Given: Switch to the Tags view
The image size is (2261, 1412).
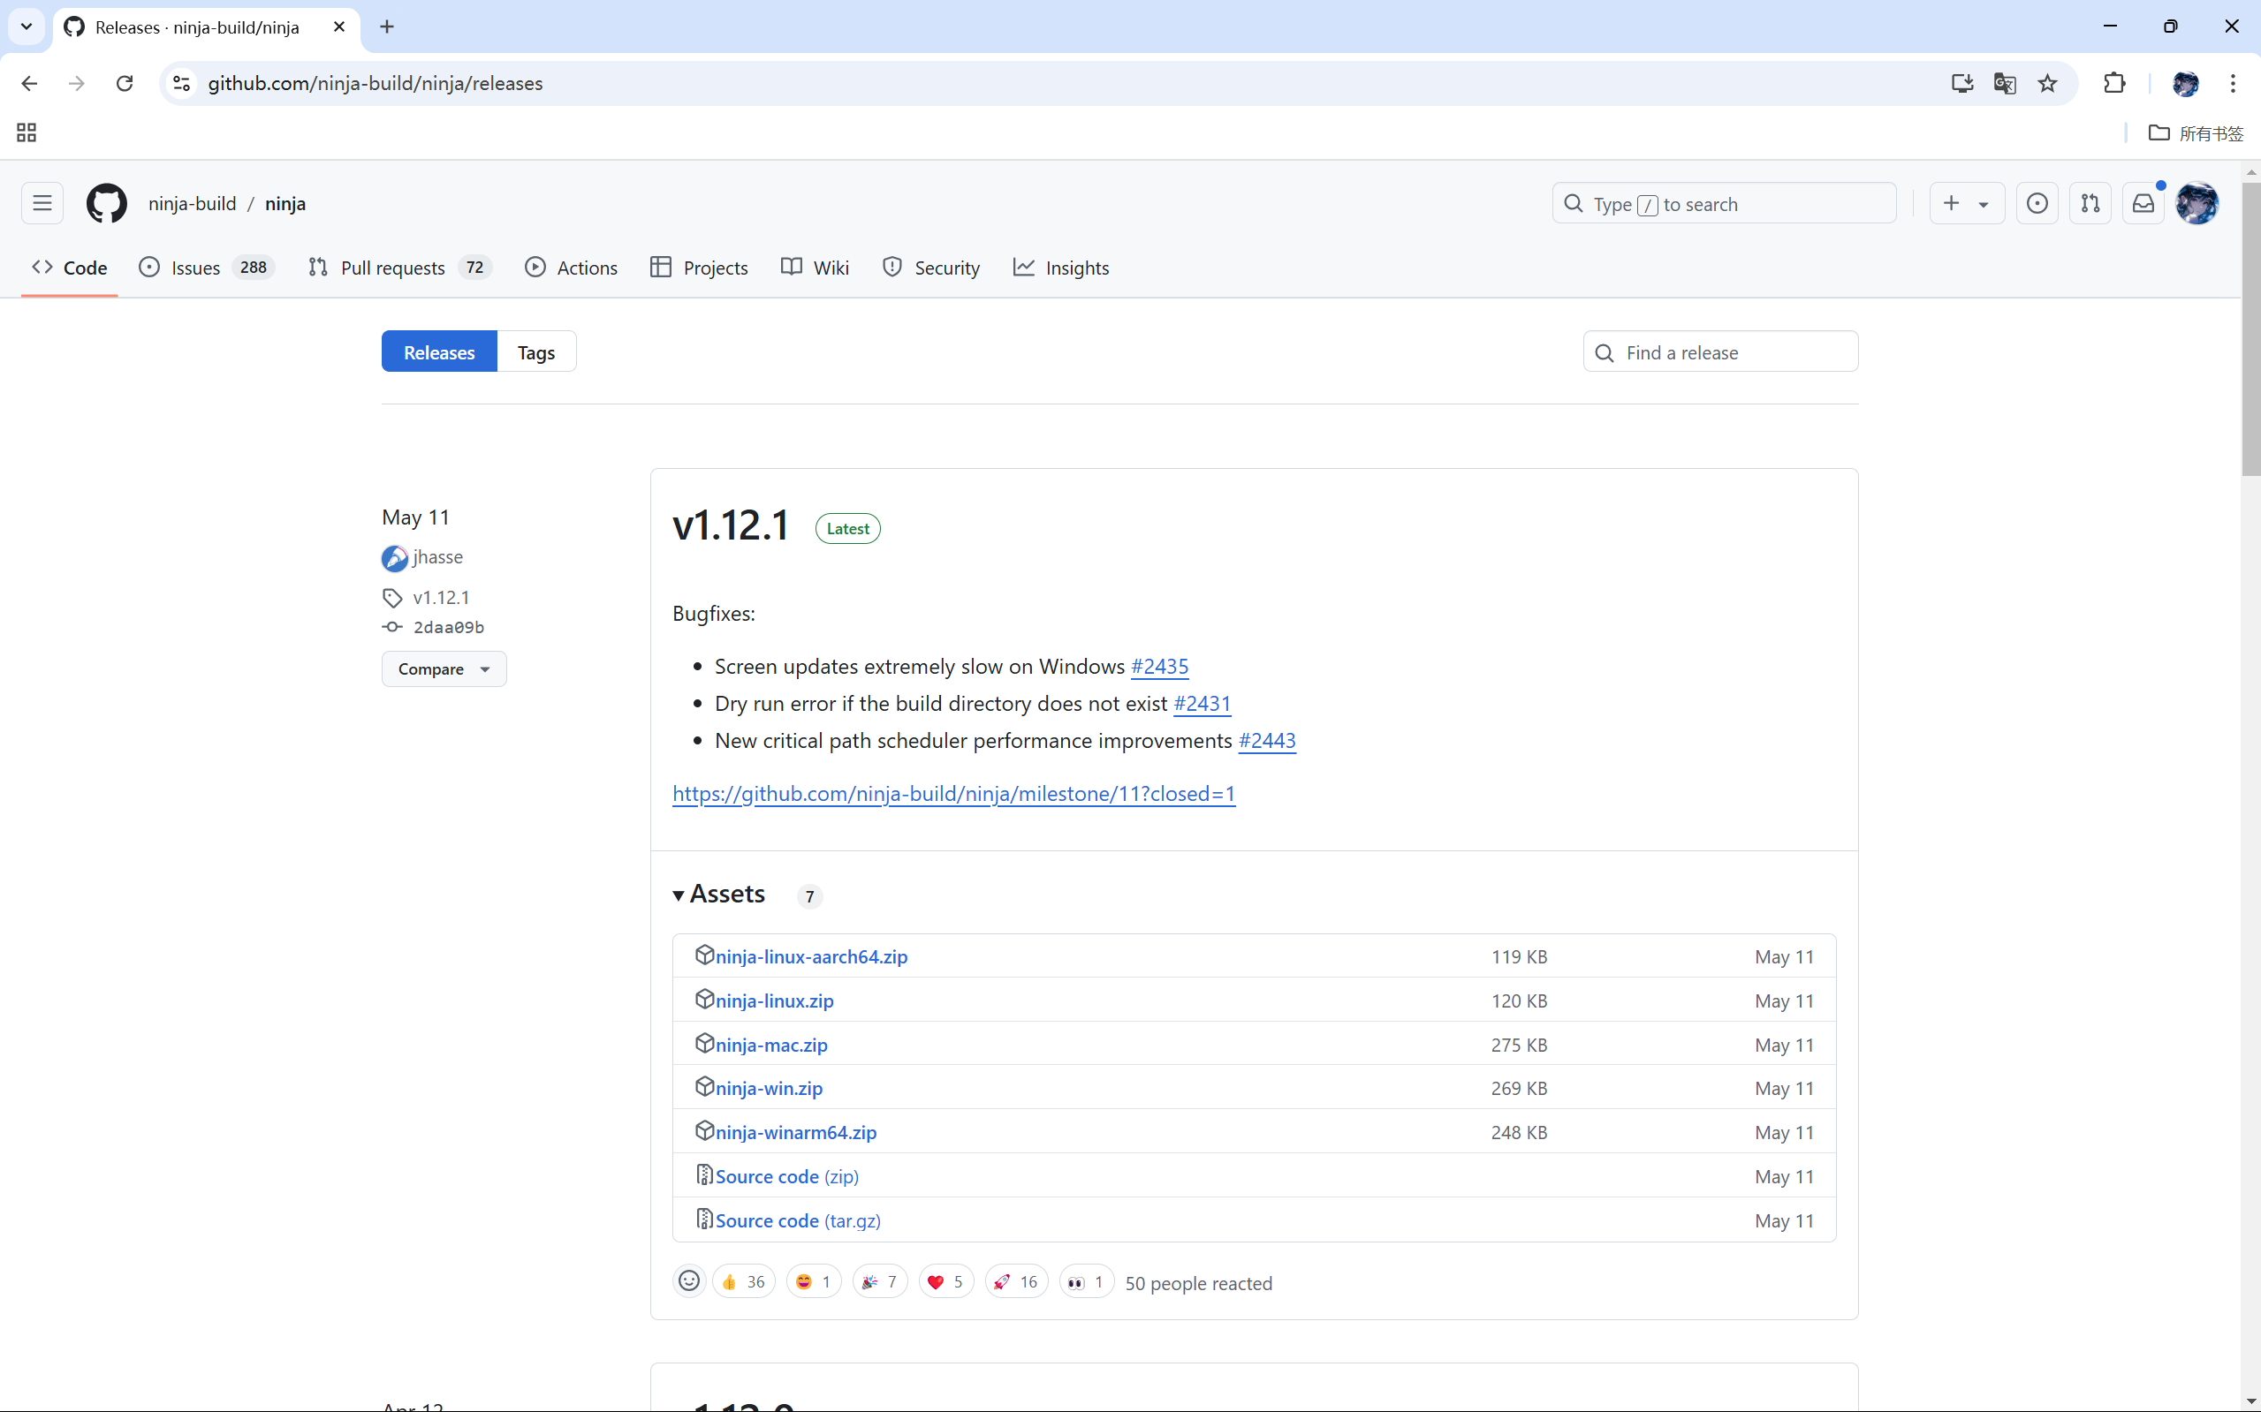Looking at the screenshot, I should 536,352.
